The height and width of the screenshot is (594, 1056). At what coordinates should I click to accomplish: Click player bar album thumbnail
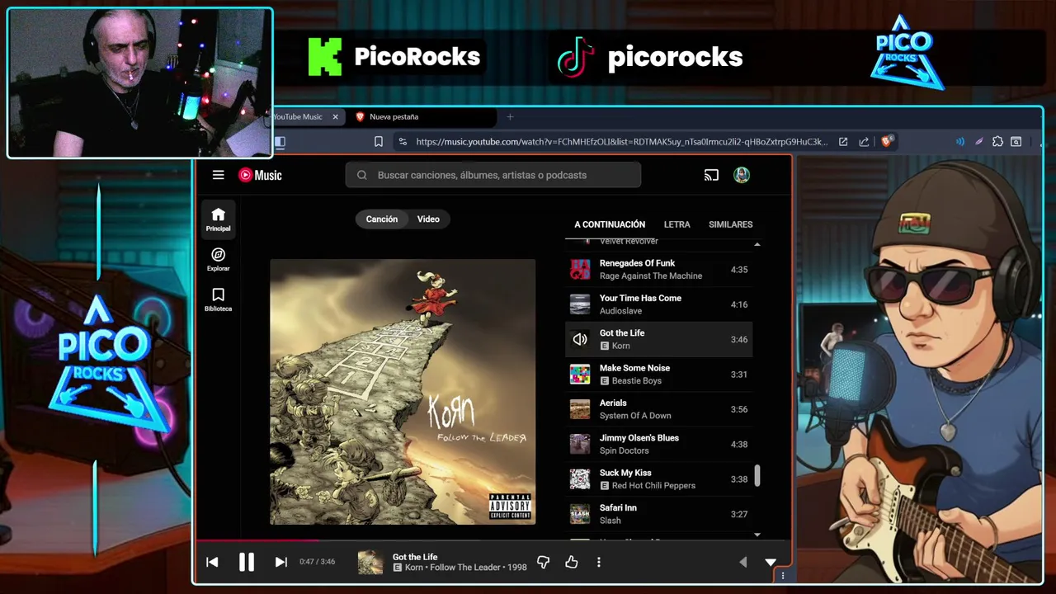tap(370, 563)
